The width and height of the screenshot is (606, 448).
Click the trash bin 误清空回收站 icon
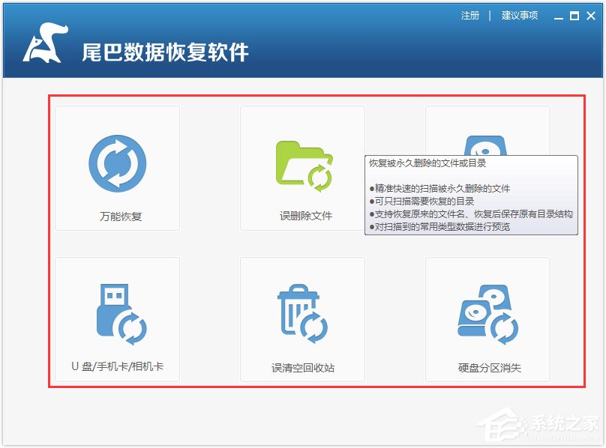tap(301, 315)
